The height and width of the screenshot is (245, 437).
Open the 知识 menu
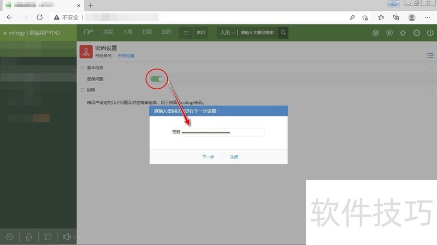[x=167, y=32]
